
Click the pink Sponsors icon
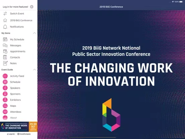[x=5, y=94]
